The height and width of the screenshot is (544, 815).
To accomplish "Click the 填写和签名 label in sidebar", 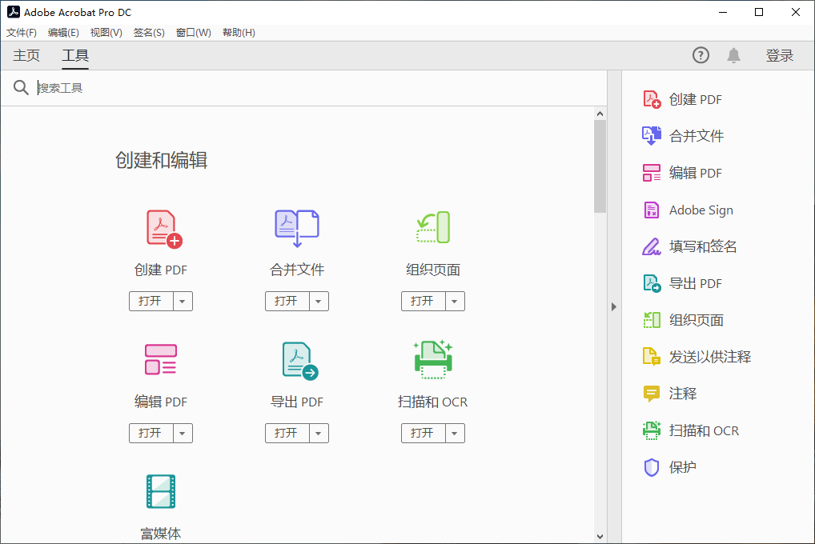I will point(703,246).
